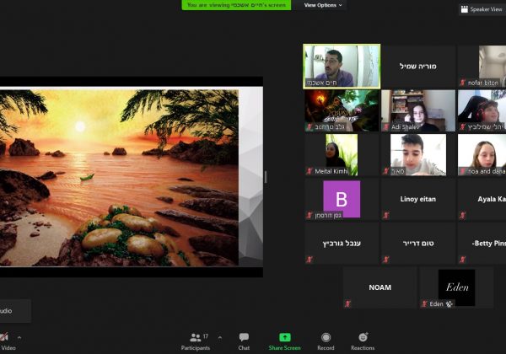Click the muted mic icon on Ayala tile
The height and width of the screenshot is (354, 506).
tap(462, 216)
